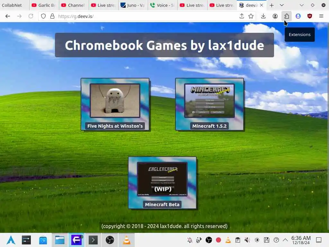
Task: Share this page via share icon
Action: [x=242, y=16]
